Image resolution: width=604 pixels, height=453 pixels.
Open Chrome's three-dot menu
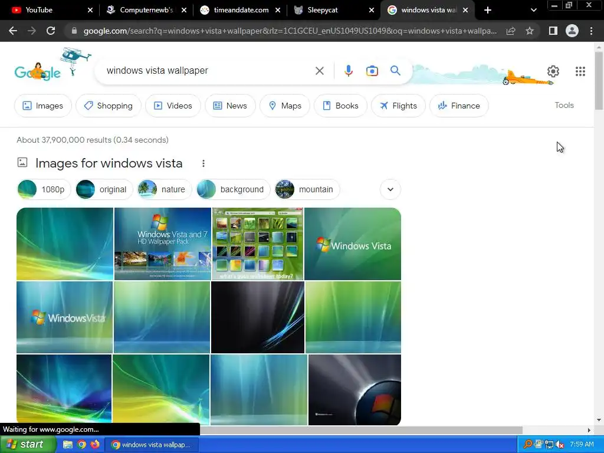coord(591,31)
